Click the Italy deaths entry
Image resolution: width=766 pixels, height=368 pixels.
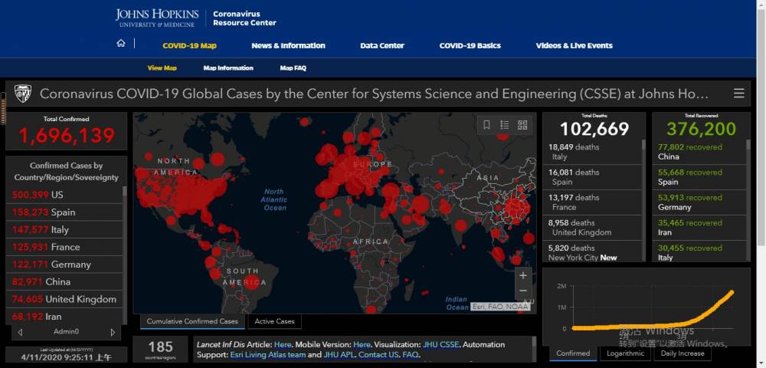592,152
